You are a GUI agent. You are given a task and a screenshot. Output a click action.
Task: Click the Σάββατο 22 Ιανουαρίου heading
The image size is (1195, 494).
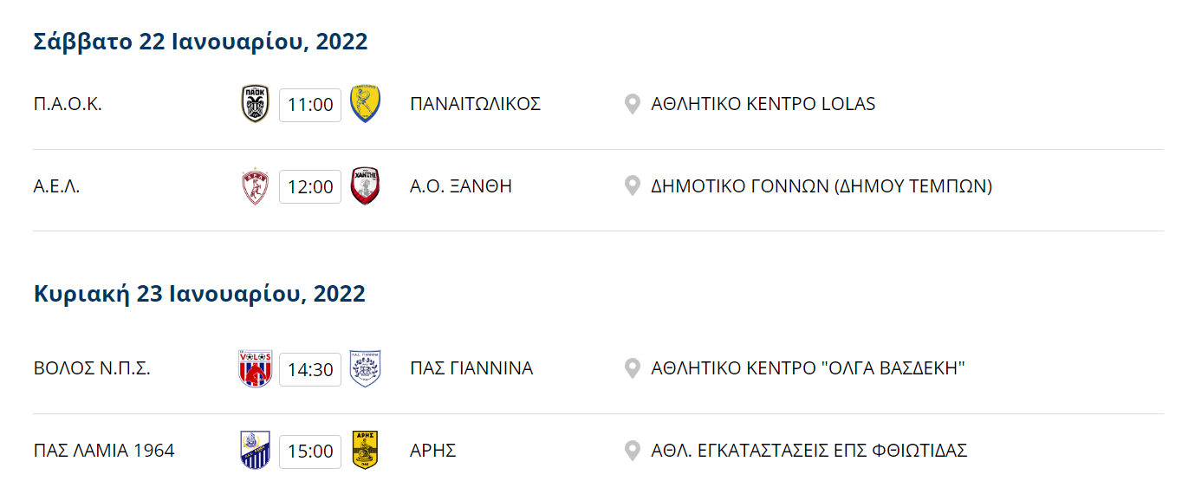coord(201,42)
